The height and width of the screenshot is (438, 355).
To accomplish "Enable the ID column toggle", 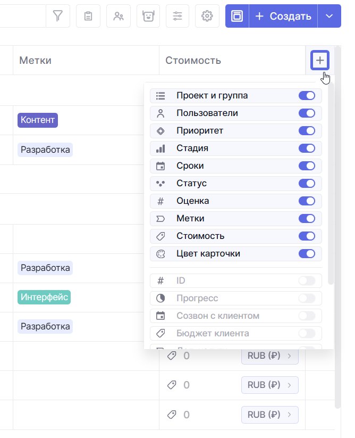I will coord(307,280).
